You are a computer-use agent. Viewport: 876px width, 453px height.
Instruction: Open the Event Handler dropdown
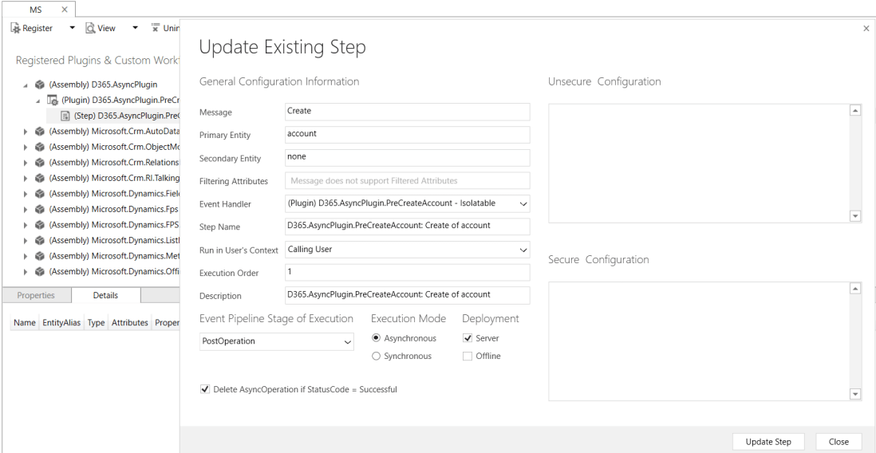(523, 204)
